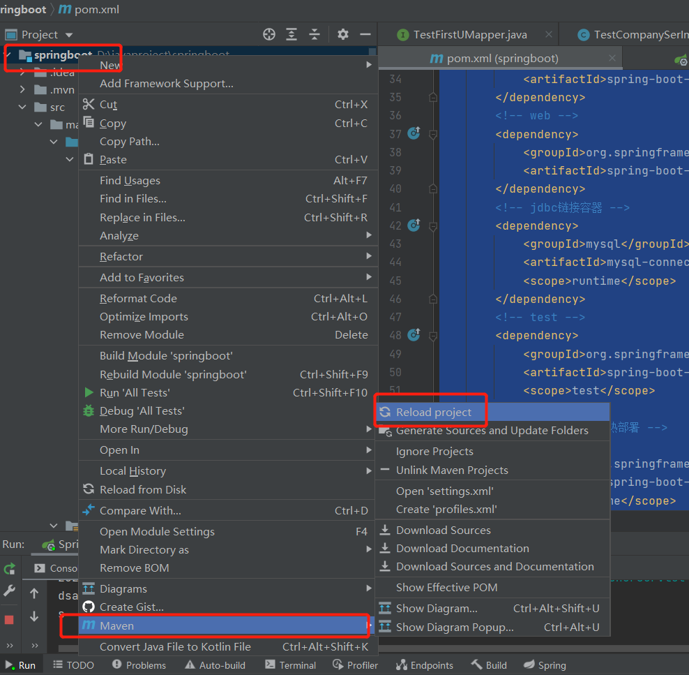
Task: Open the Run tool window button
Action: point(21,665)
